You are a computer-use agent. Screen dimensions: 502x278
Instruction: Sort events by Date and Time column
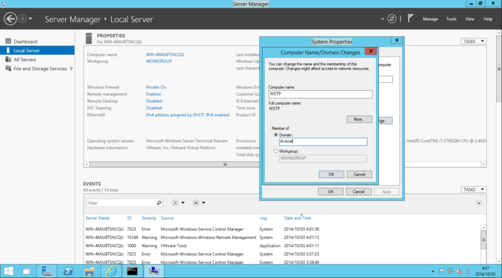tap(297, 218)
